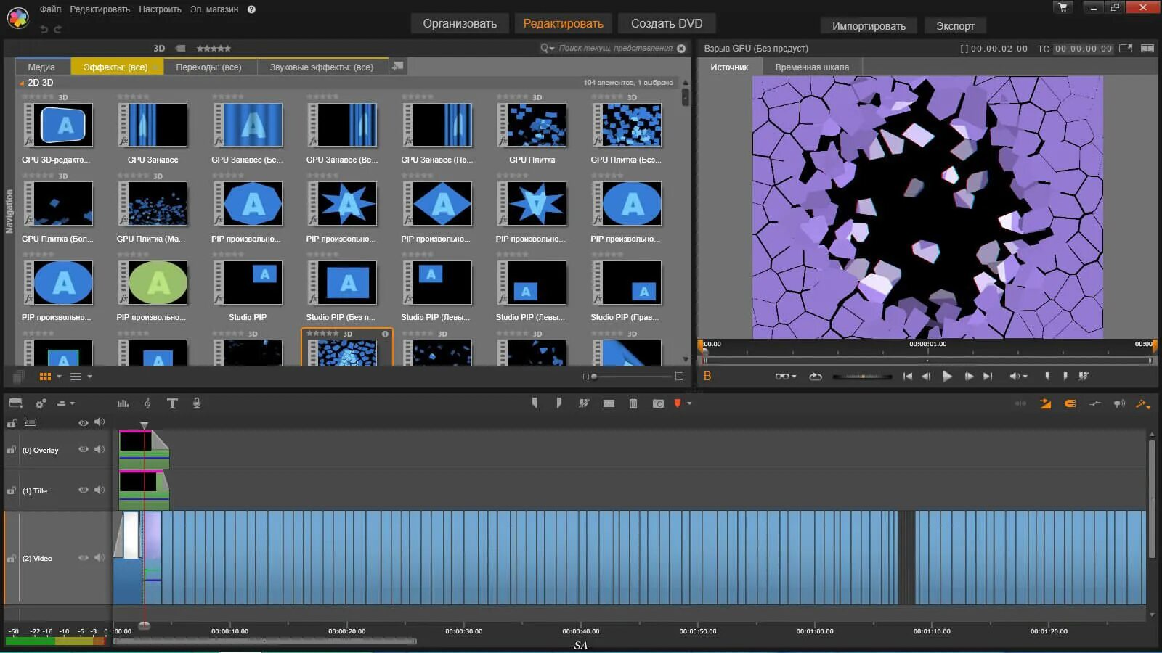Open the Файл menu
Image resolution: width=1162 pixels, height=653 pixels.
point(50,9)
